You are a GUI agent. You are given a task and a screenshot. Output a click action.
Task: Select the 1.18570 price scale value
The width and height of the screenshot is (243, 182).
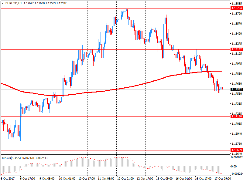237,24
